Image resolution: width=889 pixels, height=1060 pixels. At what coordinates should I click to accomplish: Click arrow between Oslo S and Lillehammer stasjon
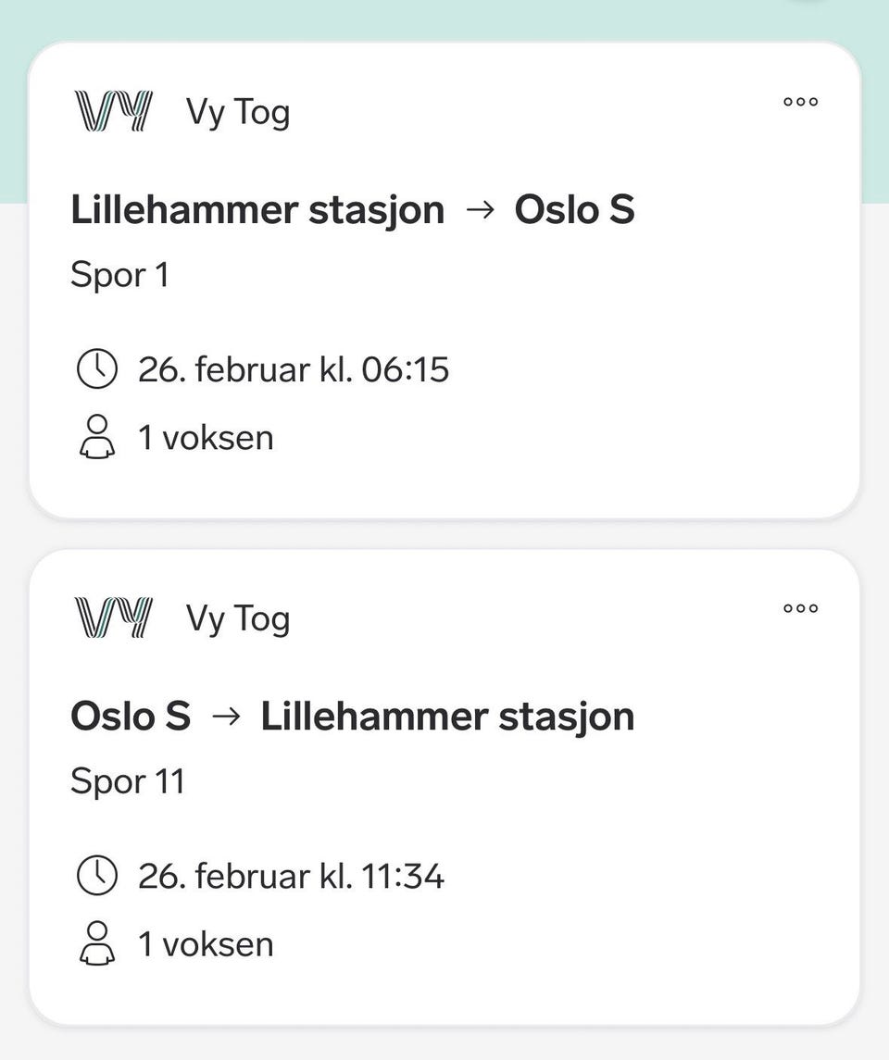point(225,717)
